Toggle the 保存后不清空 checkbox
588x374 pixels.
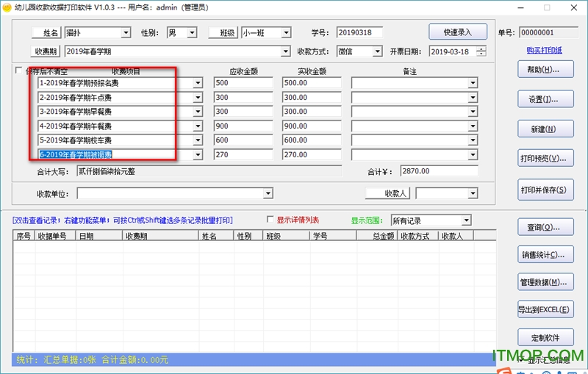(19, 71)
